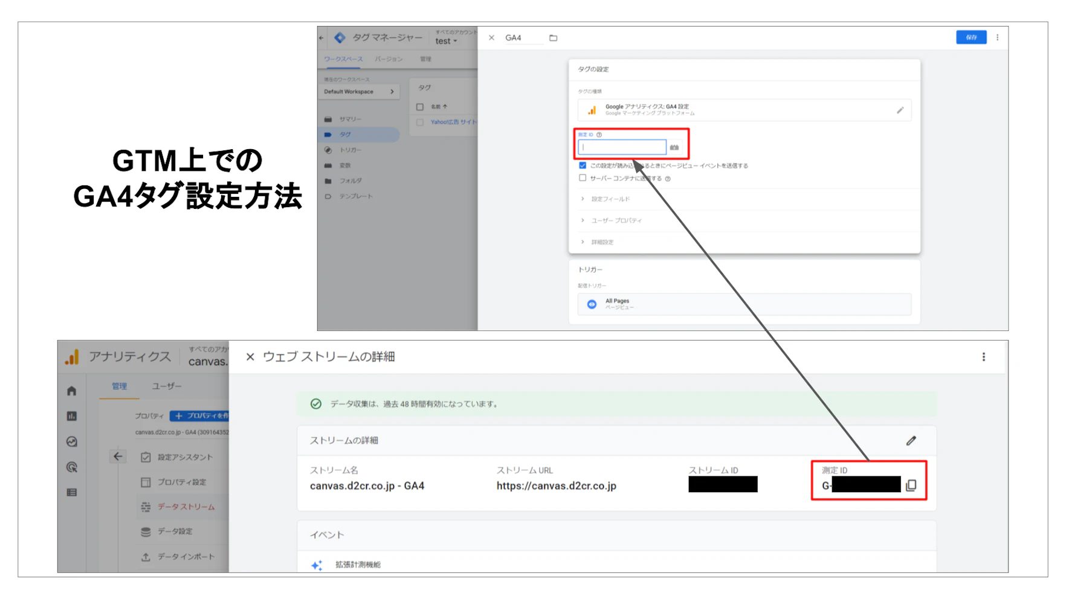
Task: Select the ユーザー tab in Analytics
Action: pos(167,386)
